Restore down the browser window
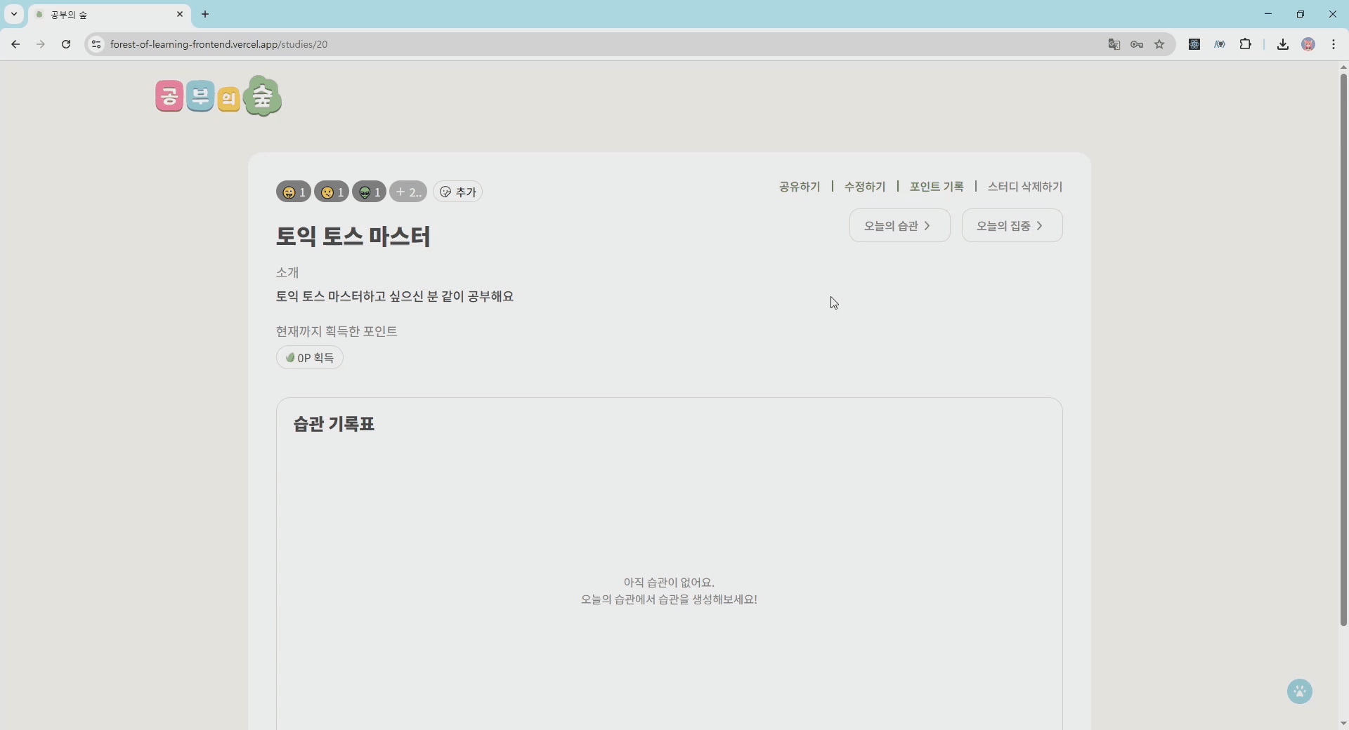 (x=1301, y=14)
